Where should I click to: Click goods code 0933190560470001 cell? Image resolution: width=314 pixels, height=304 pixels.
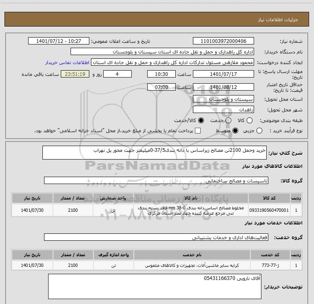pos(269,210)
